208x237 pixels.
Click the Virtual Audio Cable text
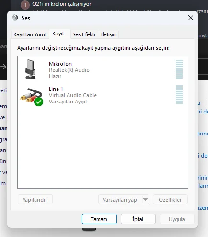pos(73,95)
